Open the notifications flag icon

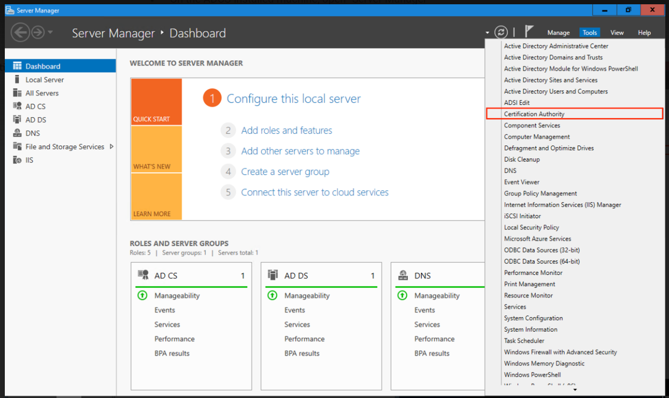[x=529, y=32]
